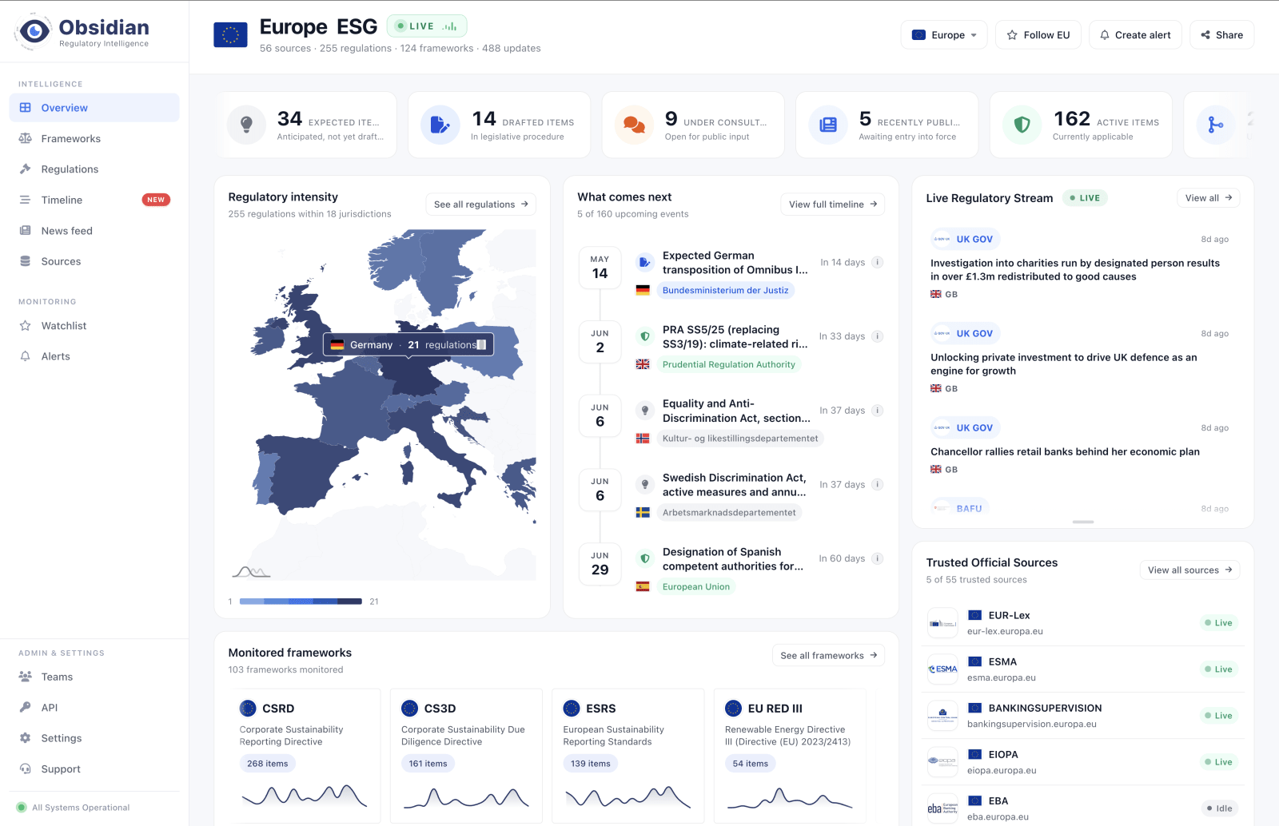Click the Support headset icon
The width and height of the screenshot is (1279, 826).
point(25,769)
